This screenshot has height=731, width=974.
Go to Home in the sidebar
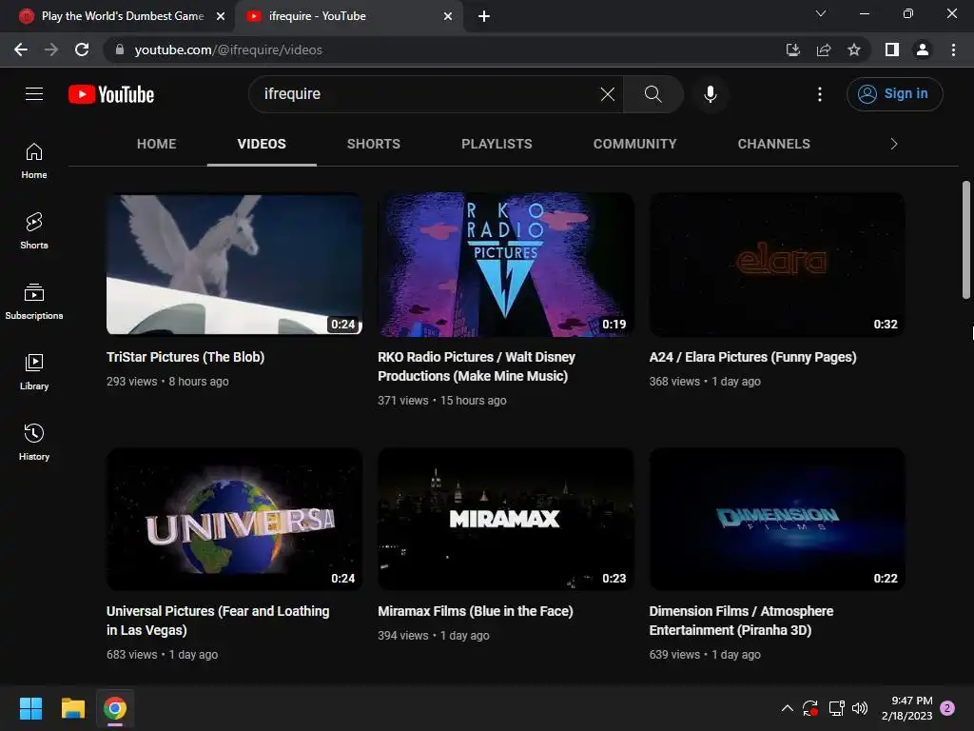click(x=34, y=161)
